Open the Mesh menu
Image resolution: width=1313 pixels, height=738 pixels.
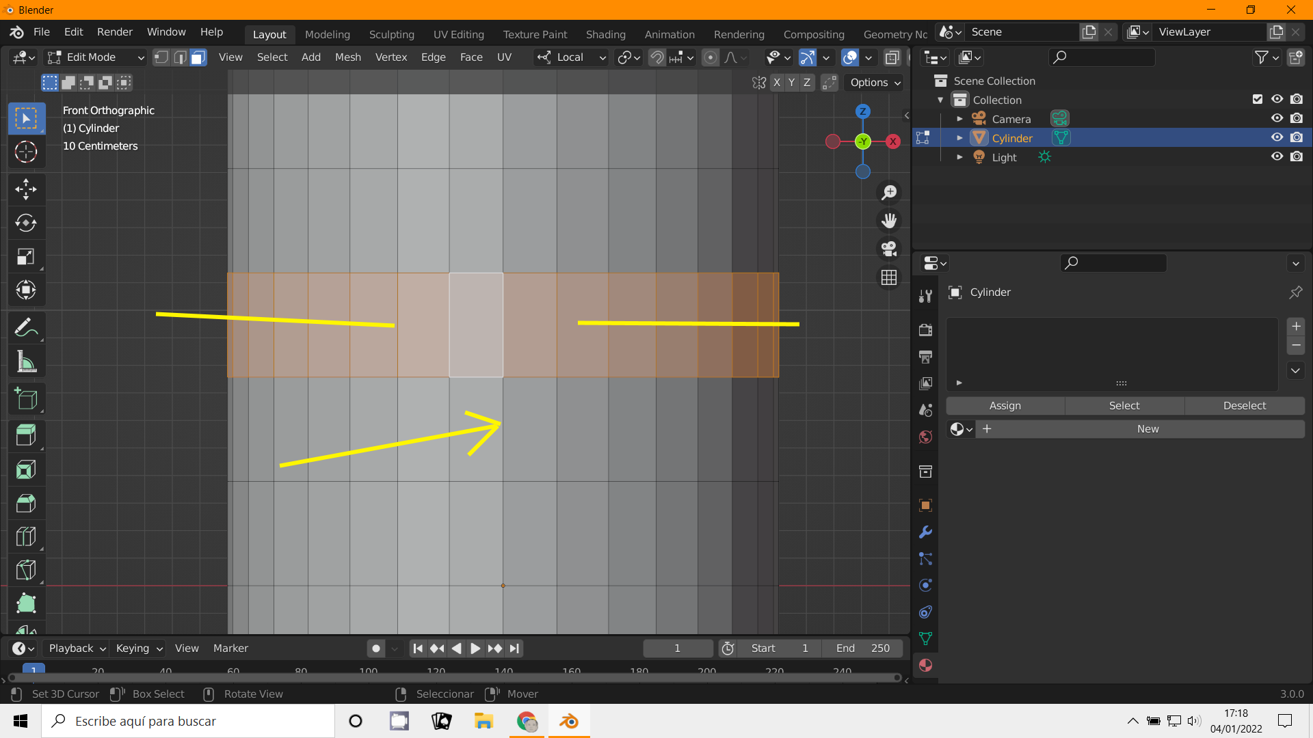point(347,57)
